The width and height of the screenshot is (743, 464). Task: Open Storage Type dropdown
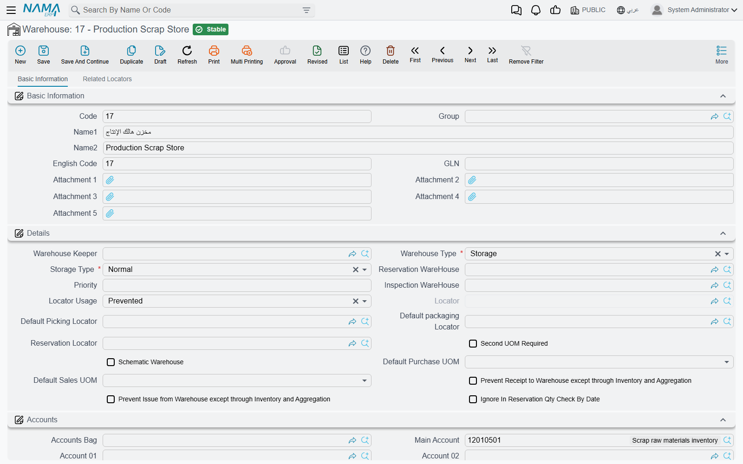[x=365, y=270]
